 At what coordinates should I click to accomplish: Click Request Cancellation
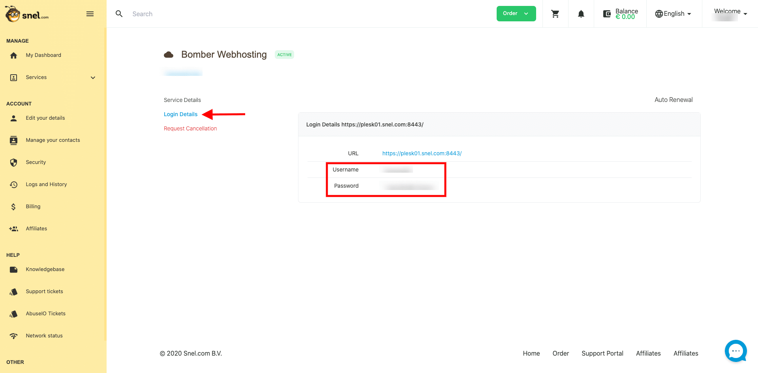click(x=190, y=128)
